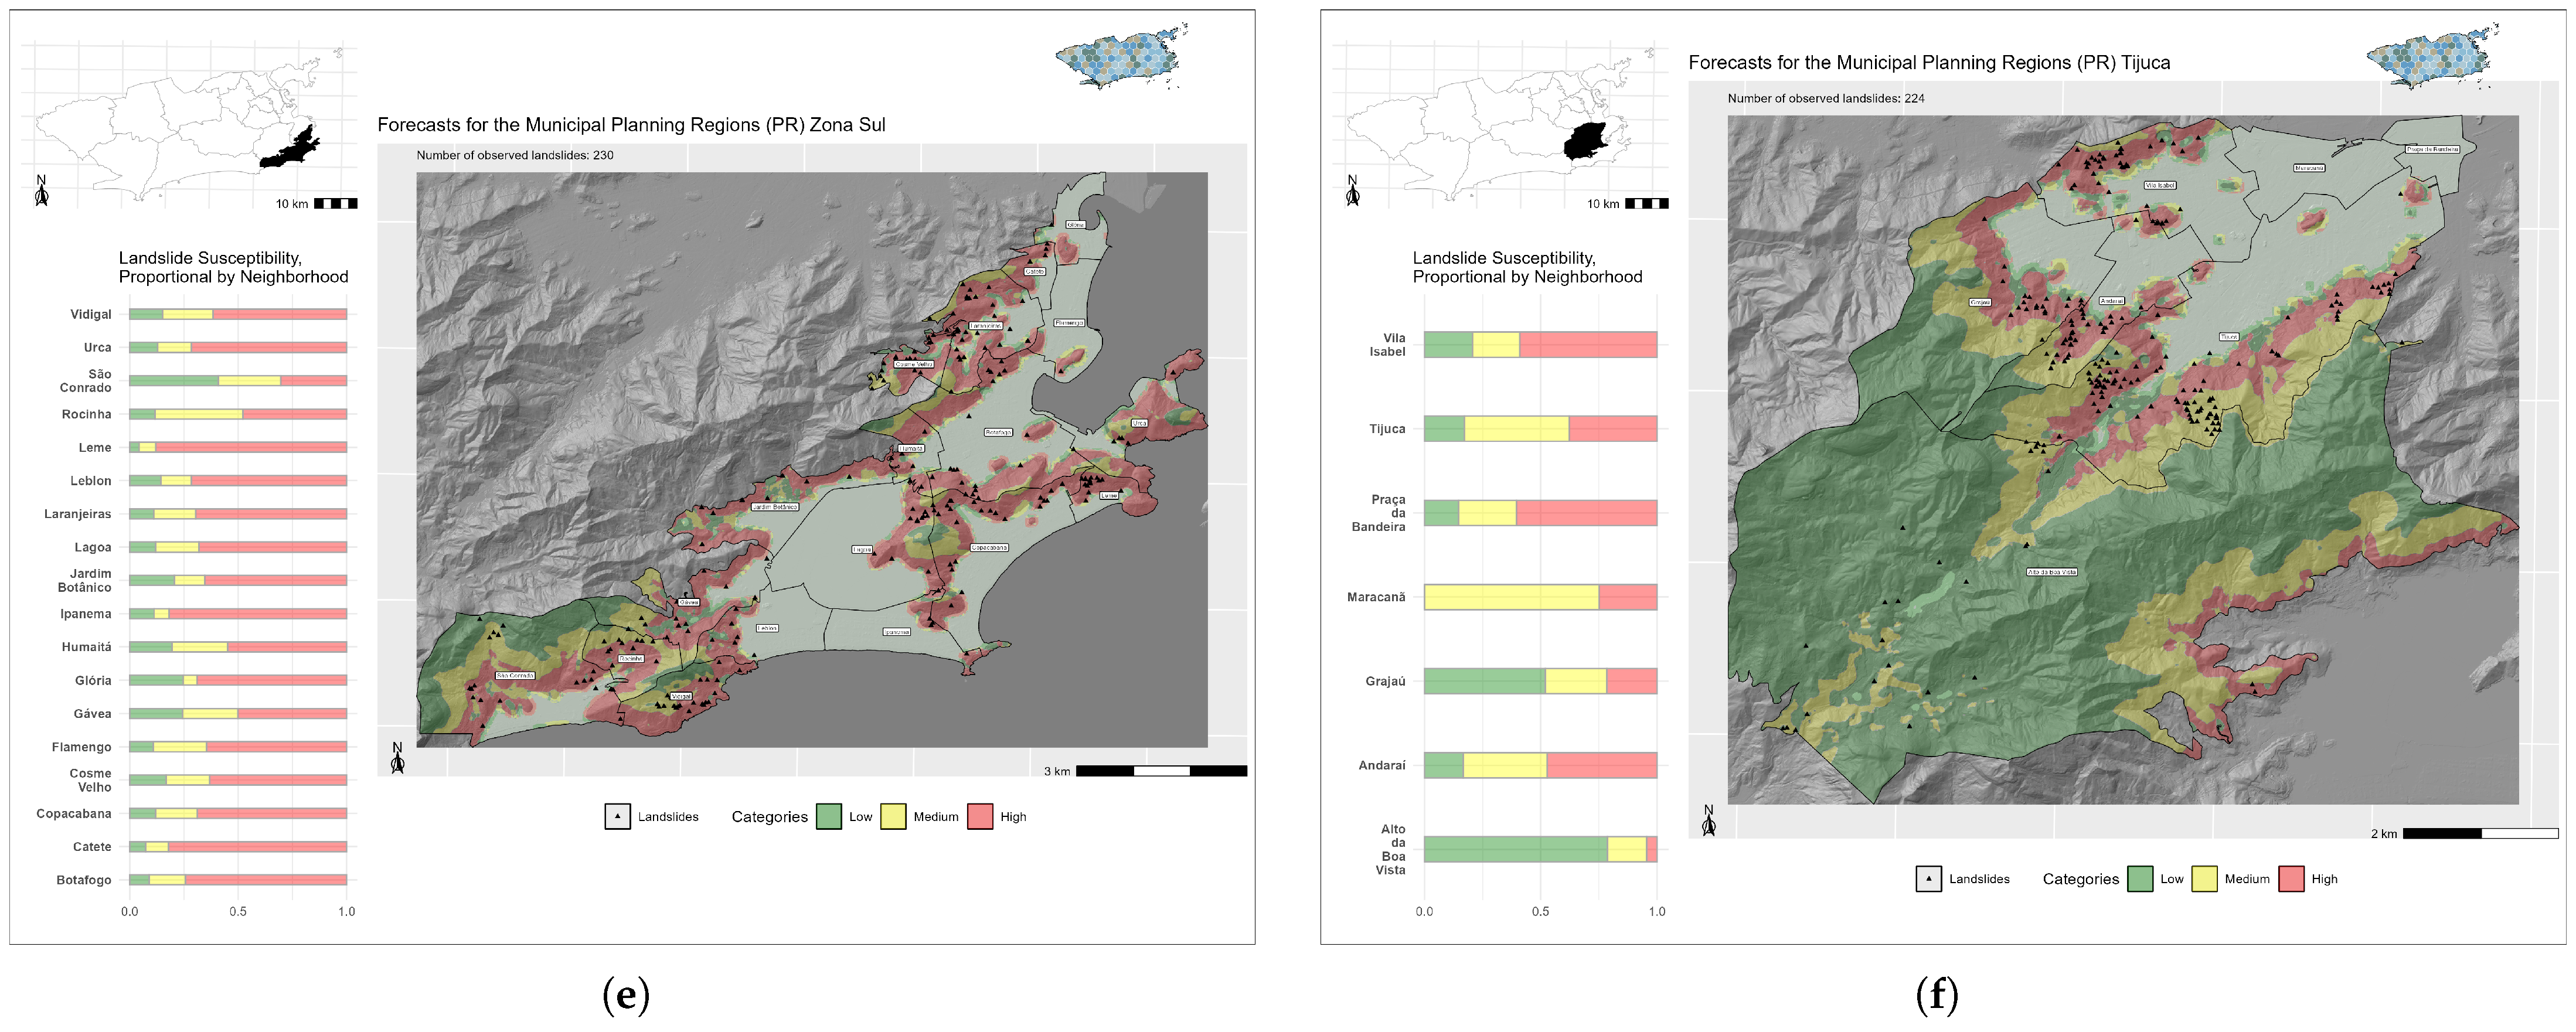Click the Medium yellow legend swatch in panel (e)
This screenshot has width=2576, height=1032.
point(893,817)
